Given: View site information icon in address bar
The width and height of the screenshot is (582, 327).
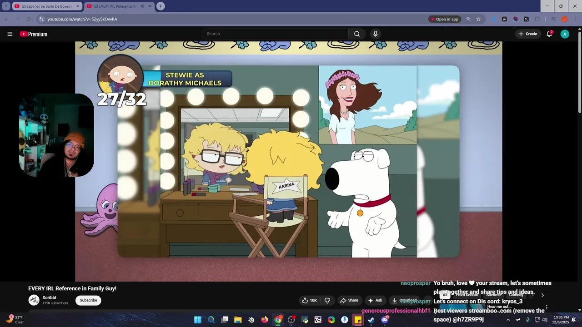Looking at the screenshot, I should click(41, 19).
